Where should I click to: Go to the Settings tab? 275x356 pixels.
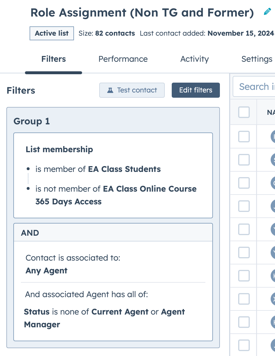257,59
